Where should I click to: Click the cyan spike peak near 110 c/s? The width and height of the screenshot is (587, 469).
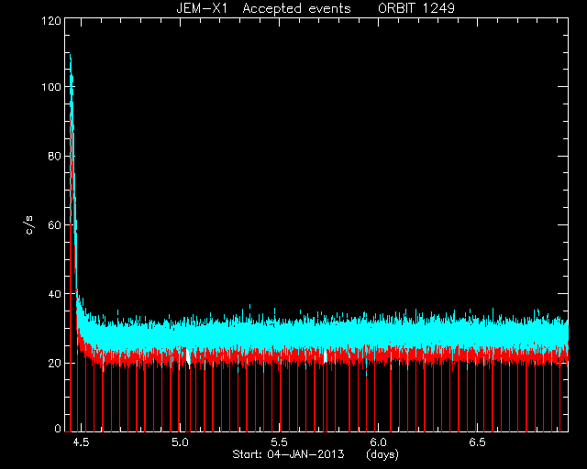[70, 56]
